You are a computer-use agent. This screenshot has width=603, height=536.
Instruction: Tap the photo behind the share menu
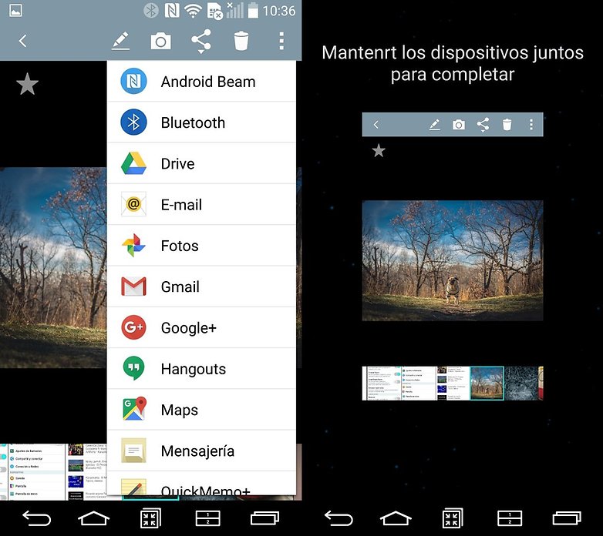click(53, 268)
